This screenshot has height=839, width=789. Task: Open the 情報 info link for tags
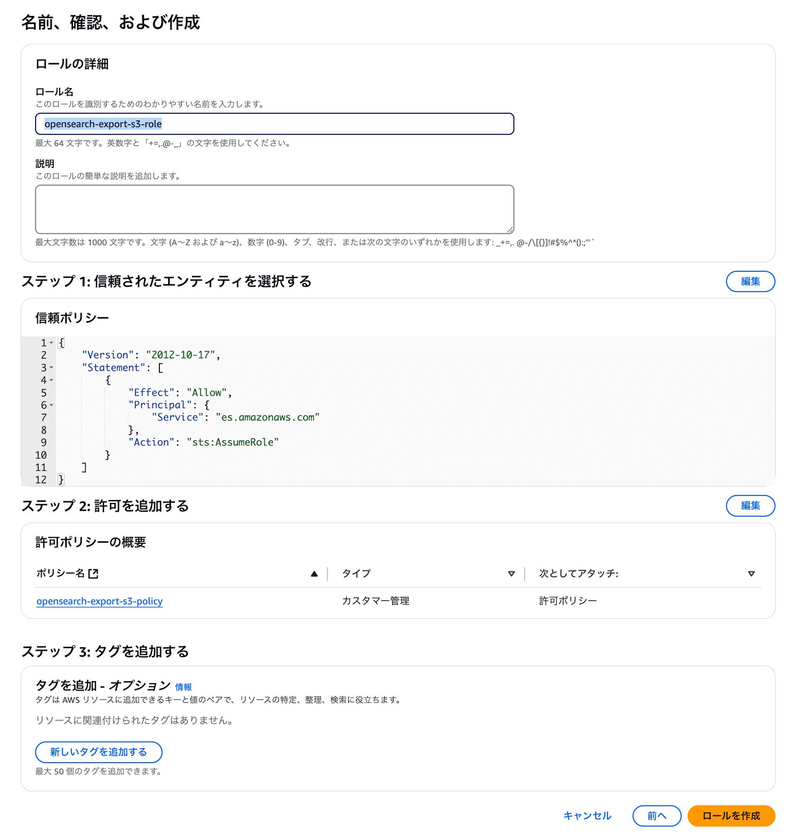pyautogui.click(x=183, y=687)
